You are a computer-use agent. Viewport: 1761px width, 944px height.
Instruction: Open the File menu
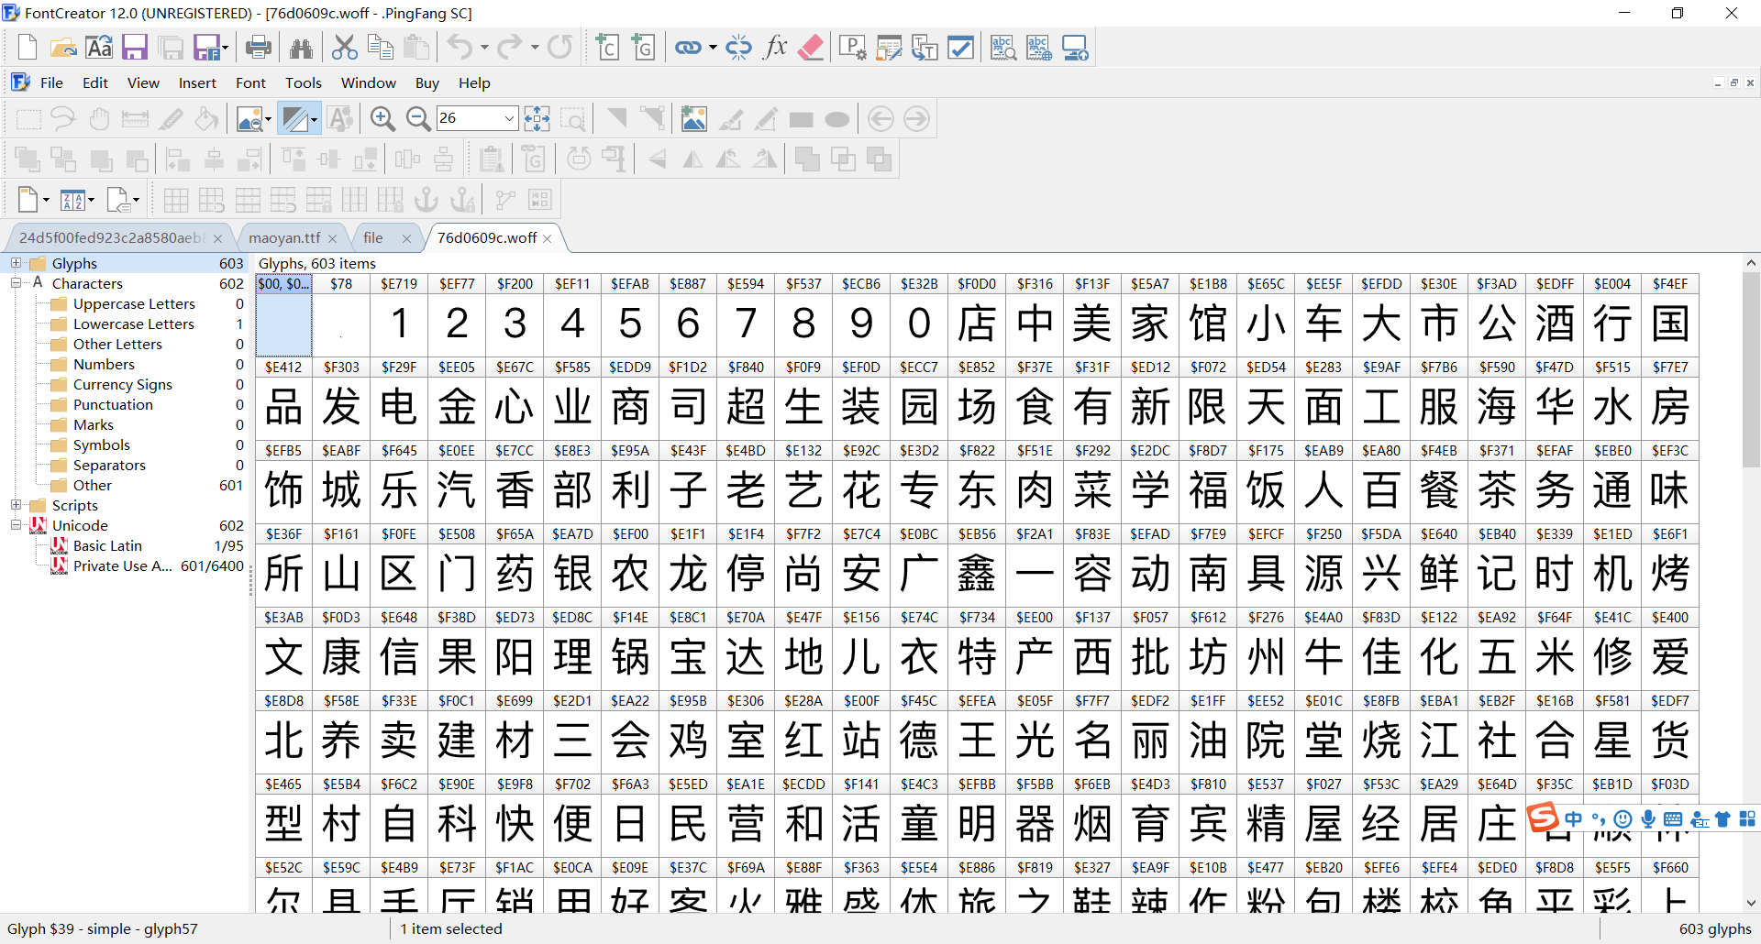click(x=51, y=82)
